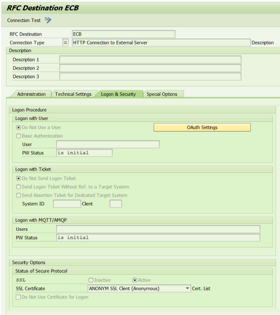Open the Special Options tab
The image size is (280, 315).
coord(162,94)
